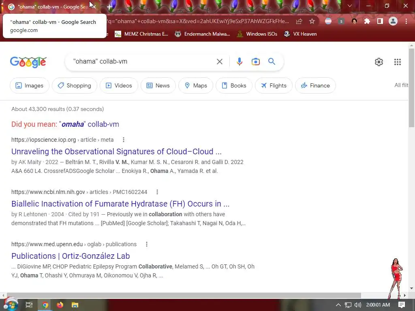
Task: Filter results by Videos
Action: click(119, 85)
